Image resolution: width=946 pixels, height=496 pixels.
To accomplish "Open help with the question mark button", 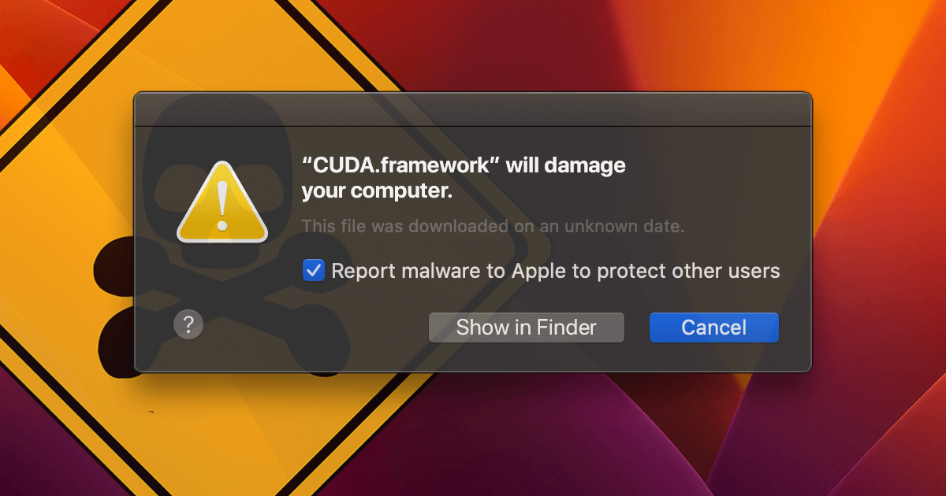I will 188,324.
